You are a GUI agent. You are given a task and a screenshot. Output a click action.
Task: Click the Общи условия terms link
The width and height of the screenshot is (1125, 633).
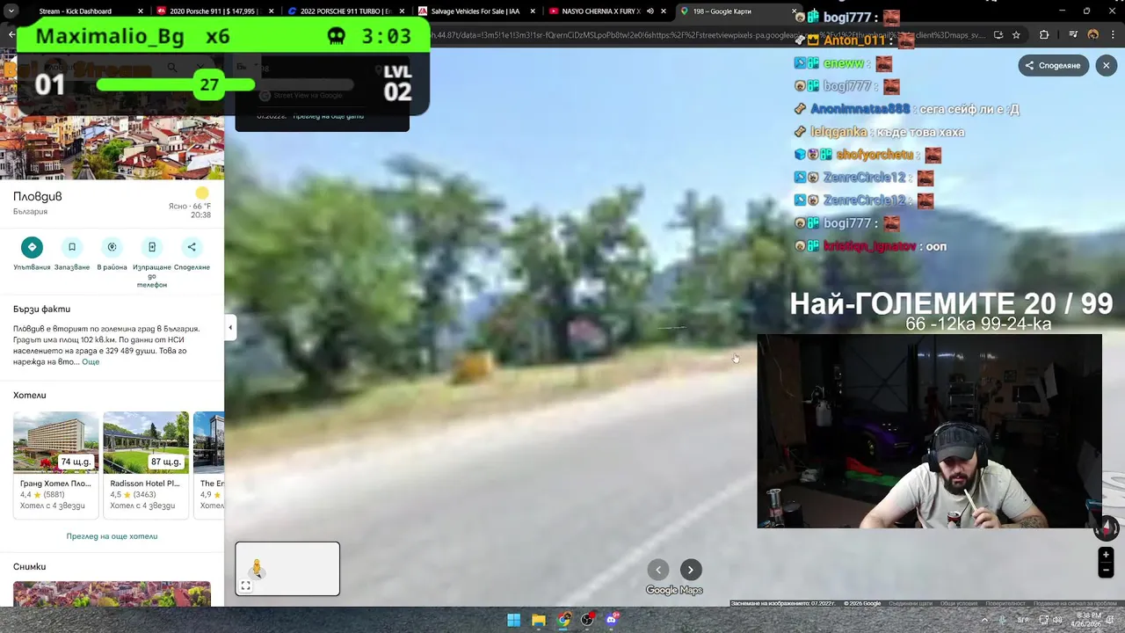[959, 603]
